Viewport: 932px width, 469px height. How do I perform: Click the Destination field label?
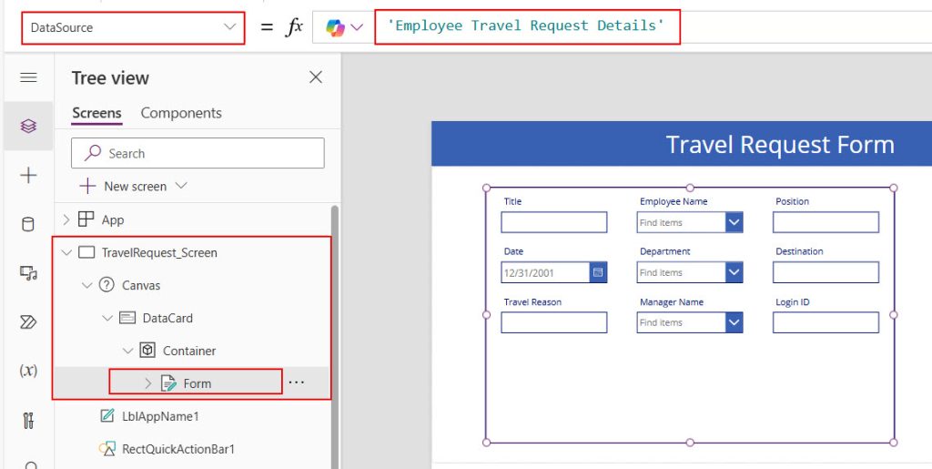pyautogui.click(x=799, y=251)
